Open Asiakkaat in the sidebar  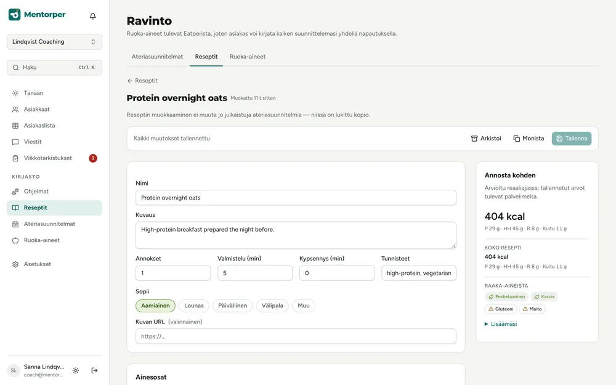coord(54,109)
